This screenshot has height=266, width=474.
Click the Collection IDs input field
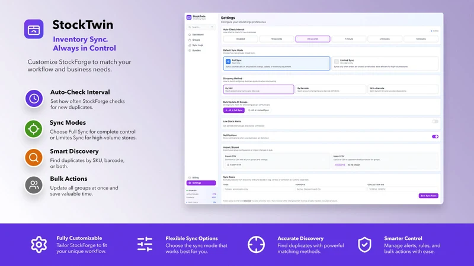(x=403, y=189)
